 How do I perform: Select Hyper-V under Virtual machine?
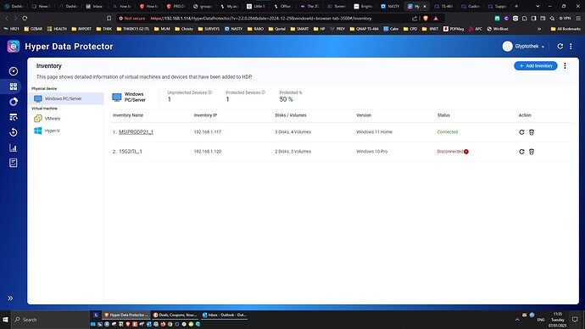pyautogui.click(x=53, y=131)
